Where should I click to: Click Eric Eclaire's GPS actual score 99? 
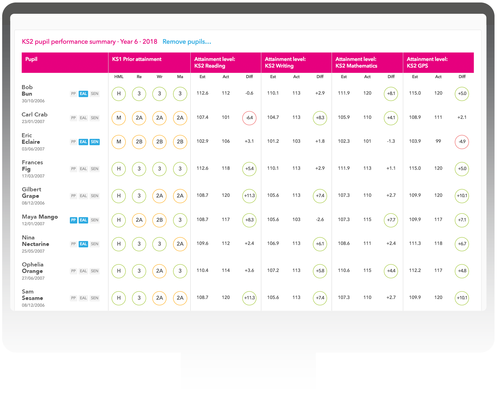tap(438, 141)
